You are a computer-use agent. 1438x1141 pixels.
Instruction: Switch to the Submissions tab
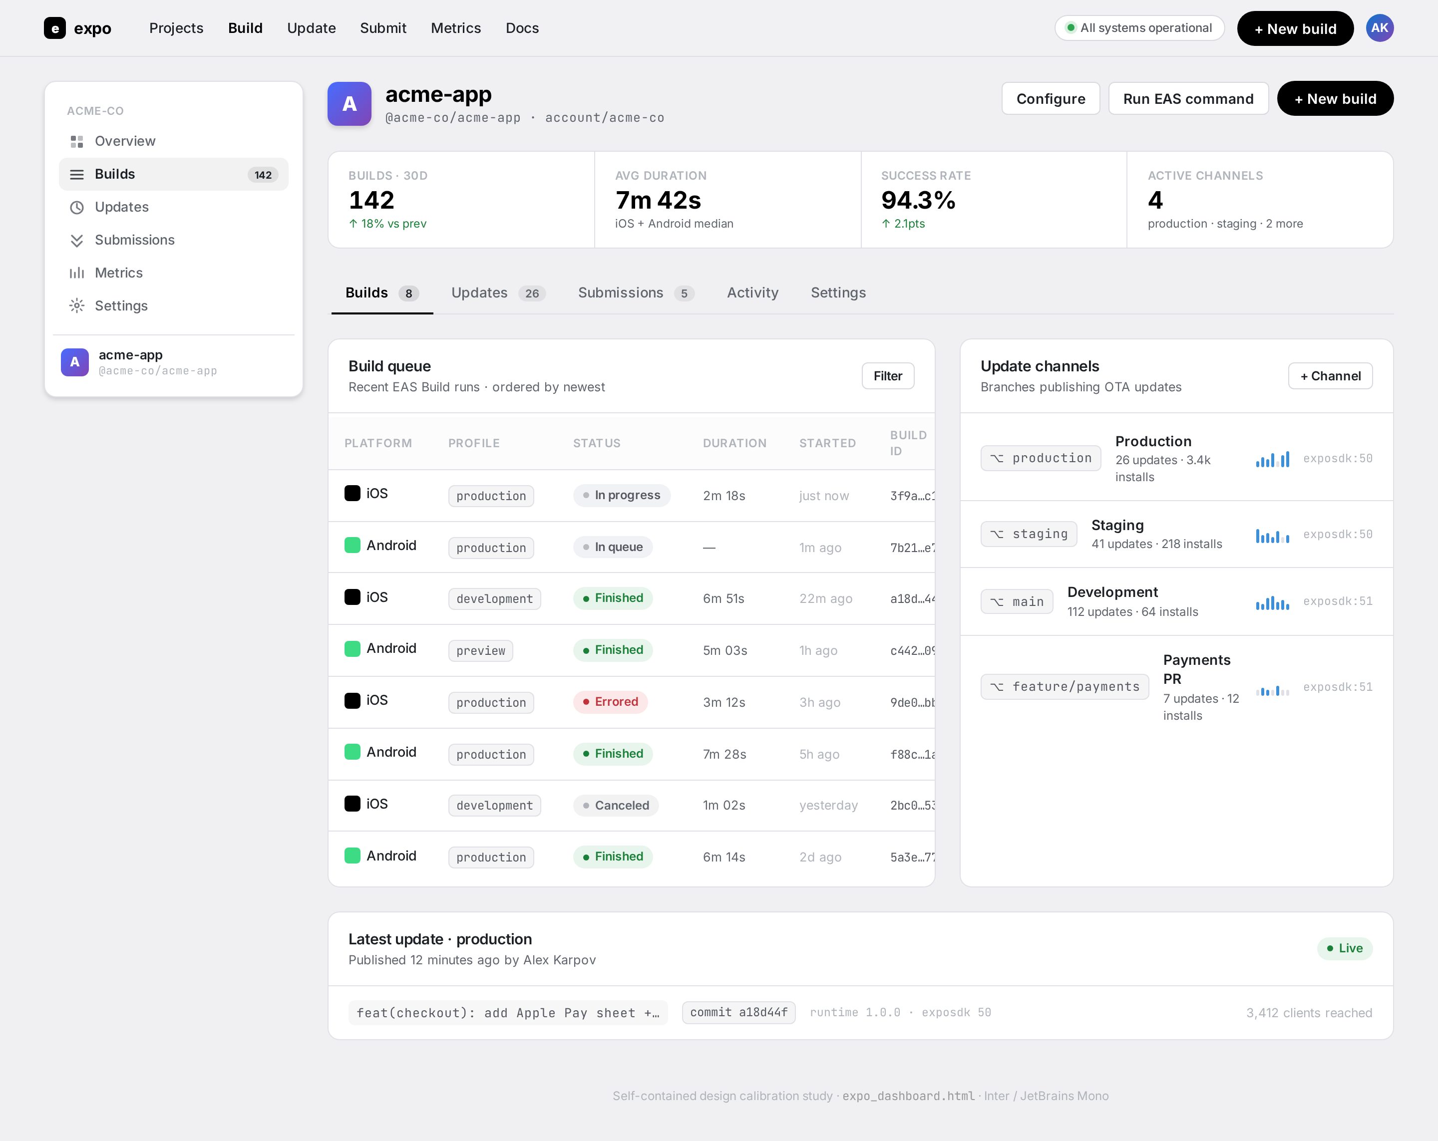click(x=636, y=293)
